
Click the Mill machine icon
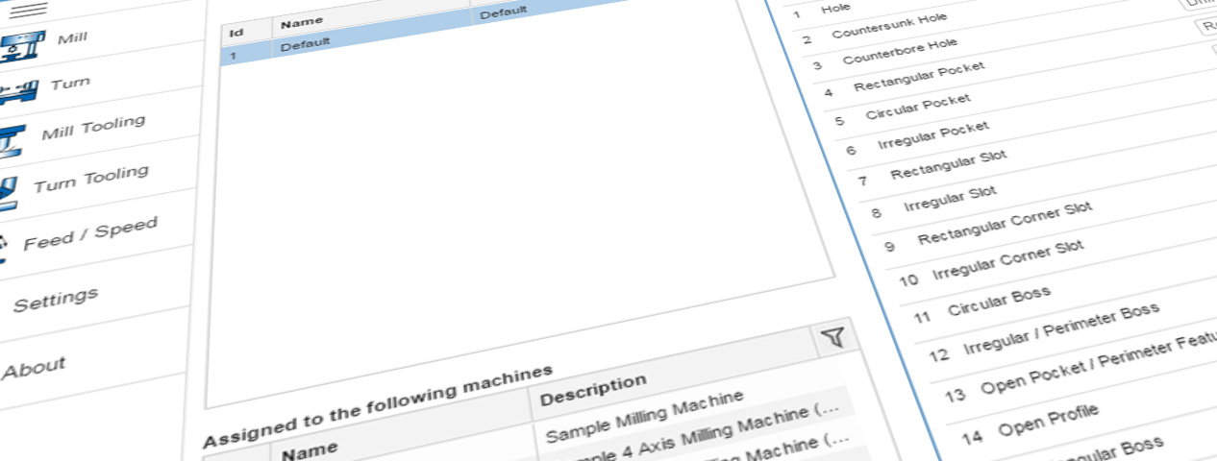coord(23,47)
